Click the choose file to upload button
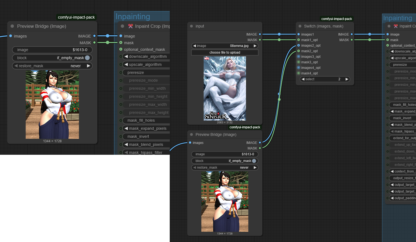The height and width of the screenshot is (242, 416). tap(225, 53)
